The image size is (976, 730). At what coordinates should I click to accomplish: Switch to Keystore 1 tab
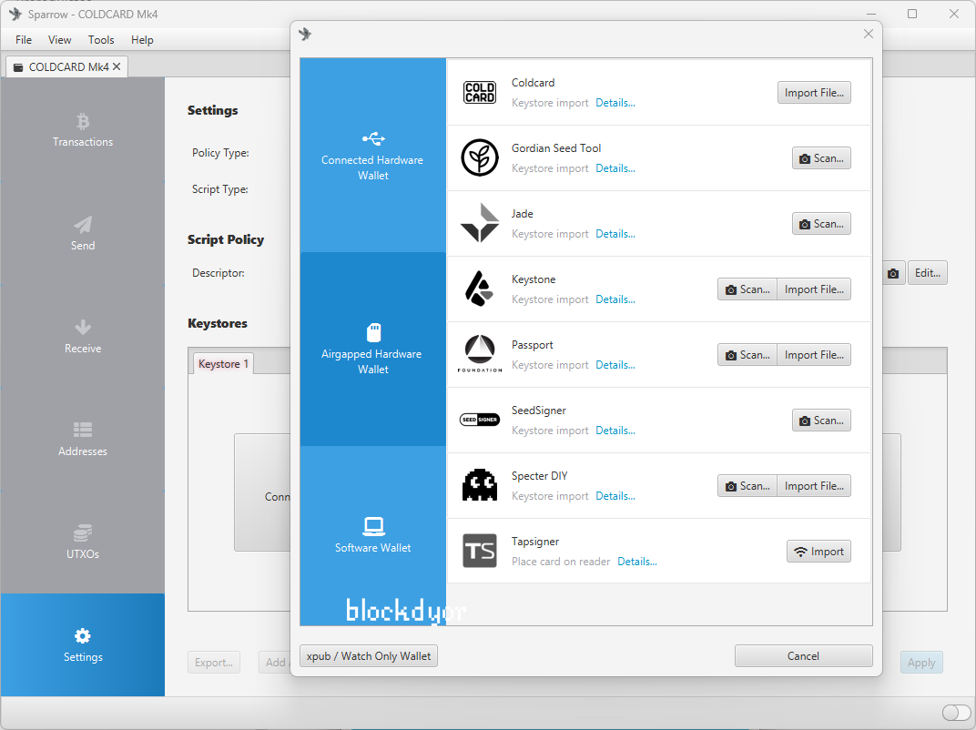point(224,364)
